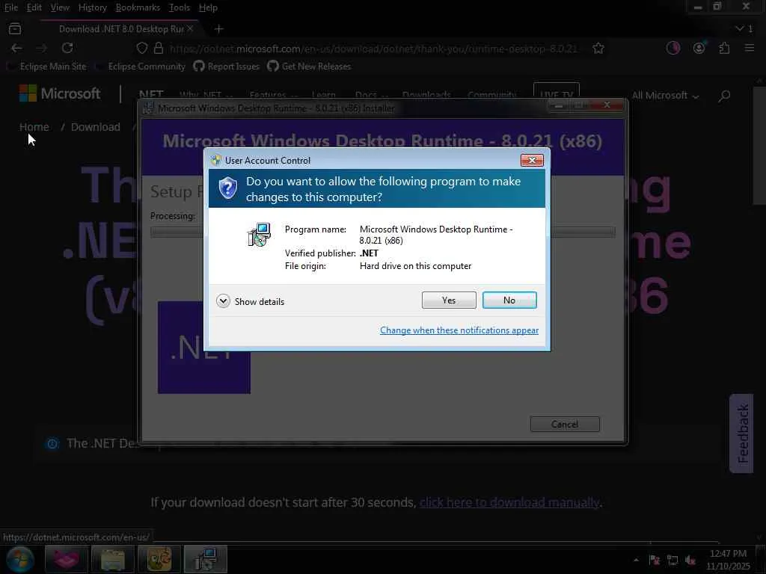Open Report Issues bookmark
This screenshot has height=574, width=766.
click(227, 67)
